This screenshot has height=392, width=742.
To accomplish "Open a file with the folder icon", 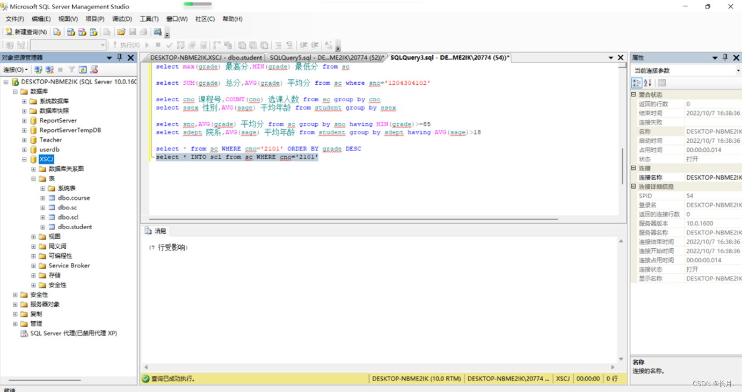I will (x=121, y=32).
